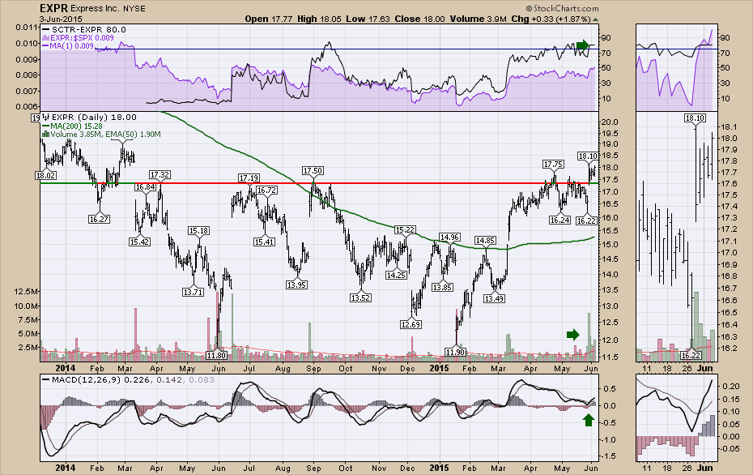The height and width of the screenshot is (475, 753).
Task: Click the 15.42 low price label
Action: coord(139,242)
